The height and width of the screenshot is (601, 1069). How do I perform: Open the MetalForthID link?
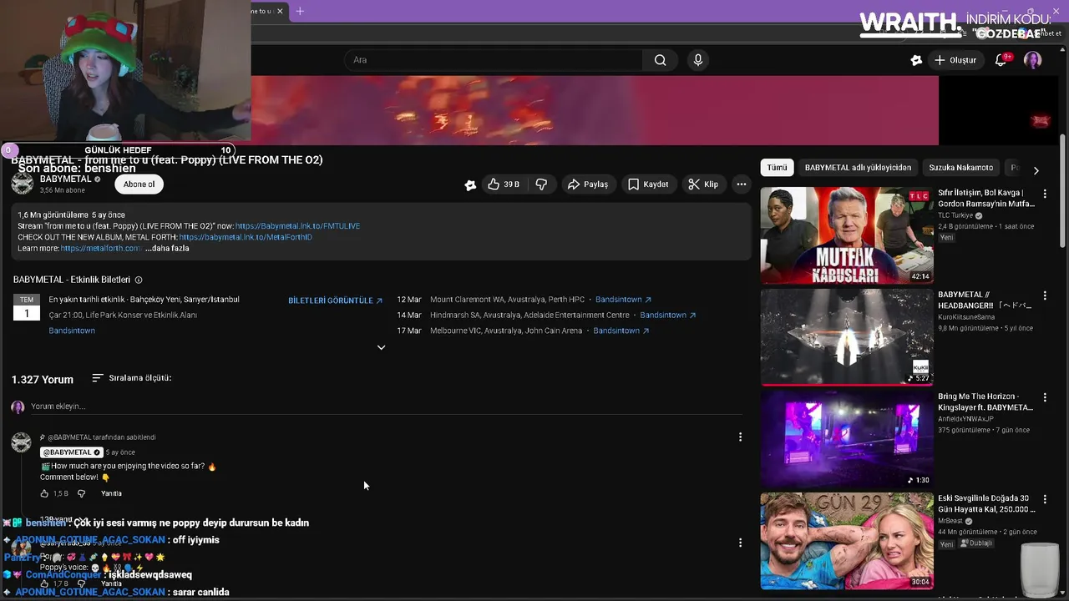click(x=246, y=237)
